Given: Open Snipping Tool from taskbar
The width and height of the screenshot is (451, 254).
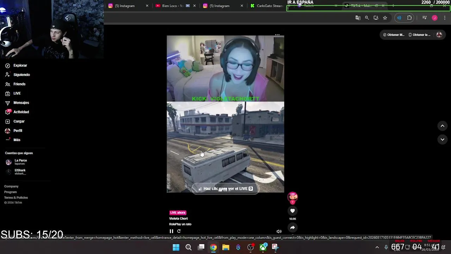Looking at the screenshot, I should 275,247.
